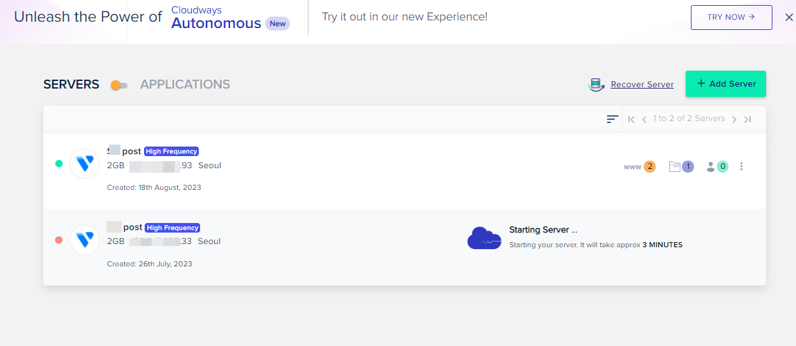Go to previous page of servers

click(x=644, y=119)
